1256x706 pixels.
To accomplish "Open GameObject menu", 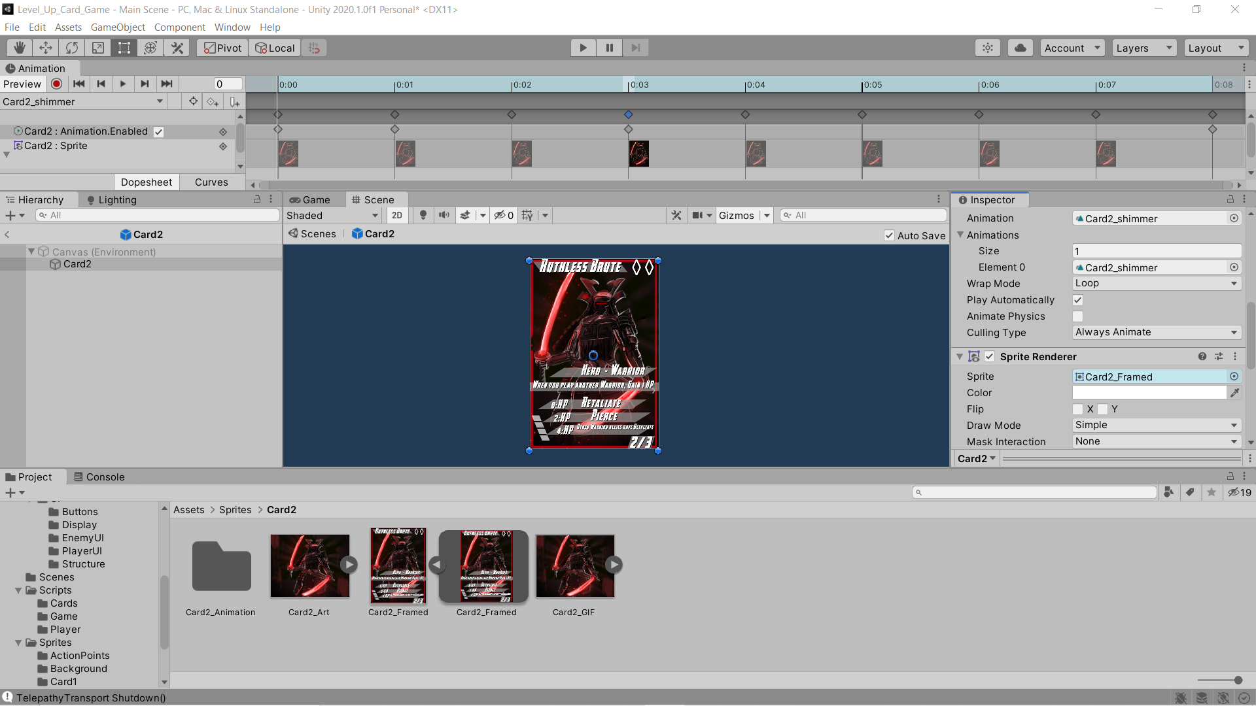I will (x=118, y=27).
